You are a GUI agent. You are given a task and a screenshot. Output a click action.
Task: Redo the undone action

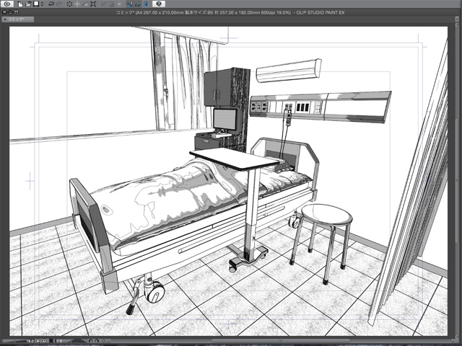coord(59,4)
